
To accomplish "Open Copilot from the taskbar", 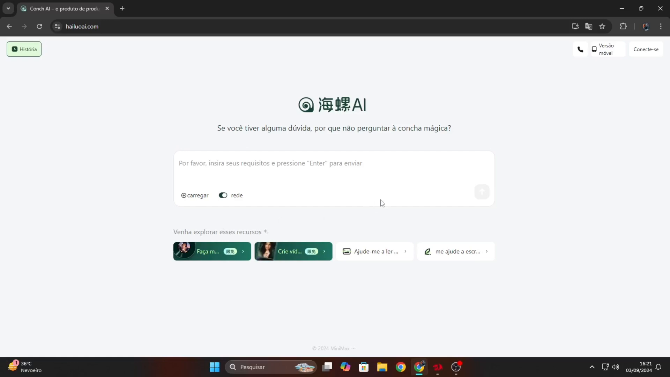I will pos(345,367).
